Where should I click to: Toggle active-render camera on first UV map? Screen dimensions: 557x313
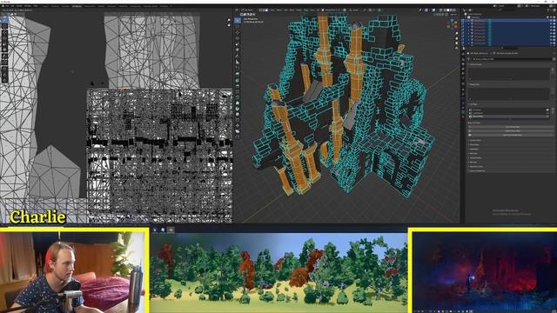click(x=547, y=110)
